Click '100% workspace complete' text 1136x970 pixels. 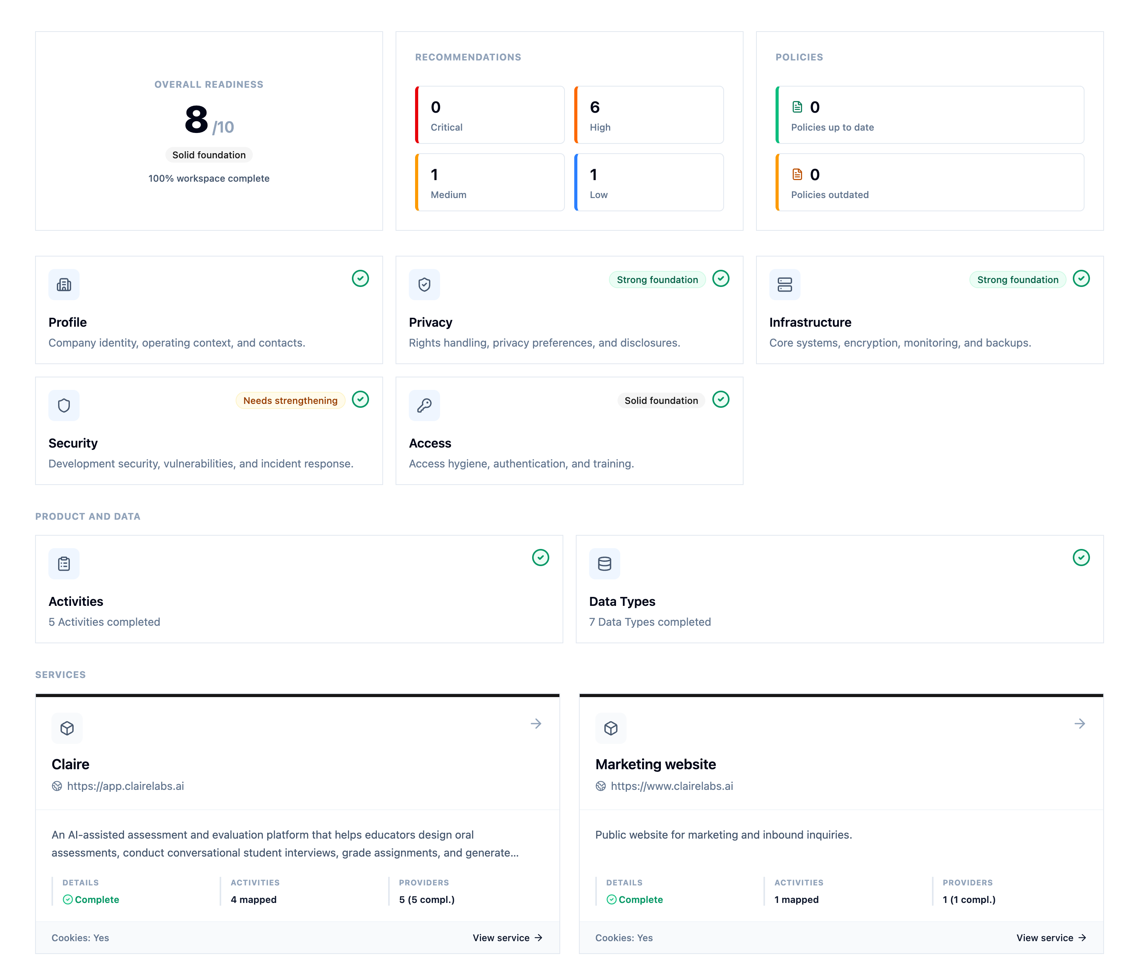tap(209, 178)
